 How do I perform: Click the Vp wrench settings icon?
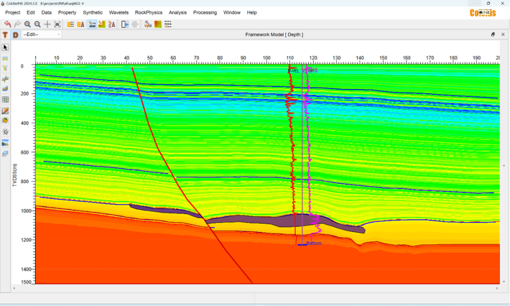(148, 24)
